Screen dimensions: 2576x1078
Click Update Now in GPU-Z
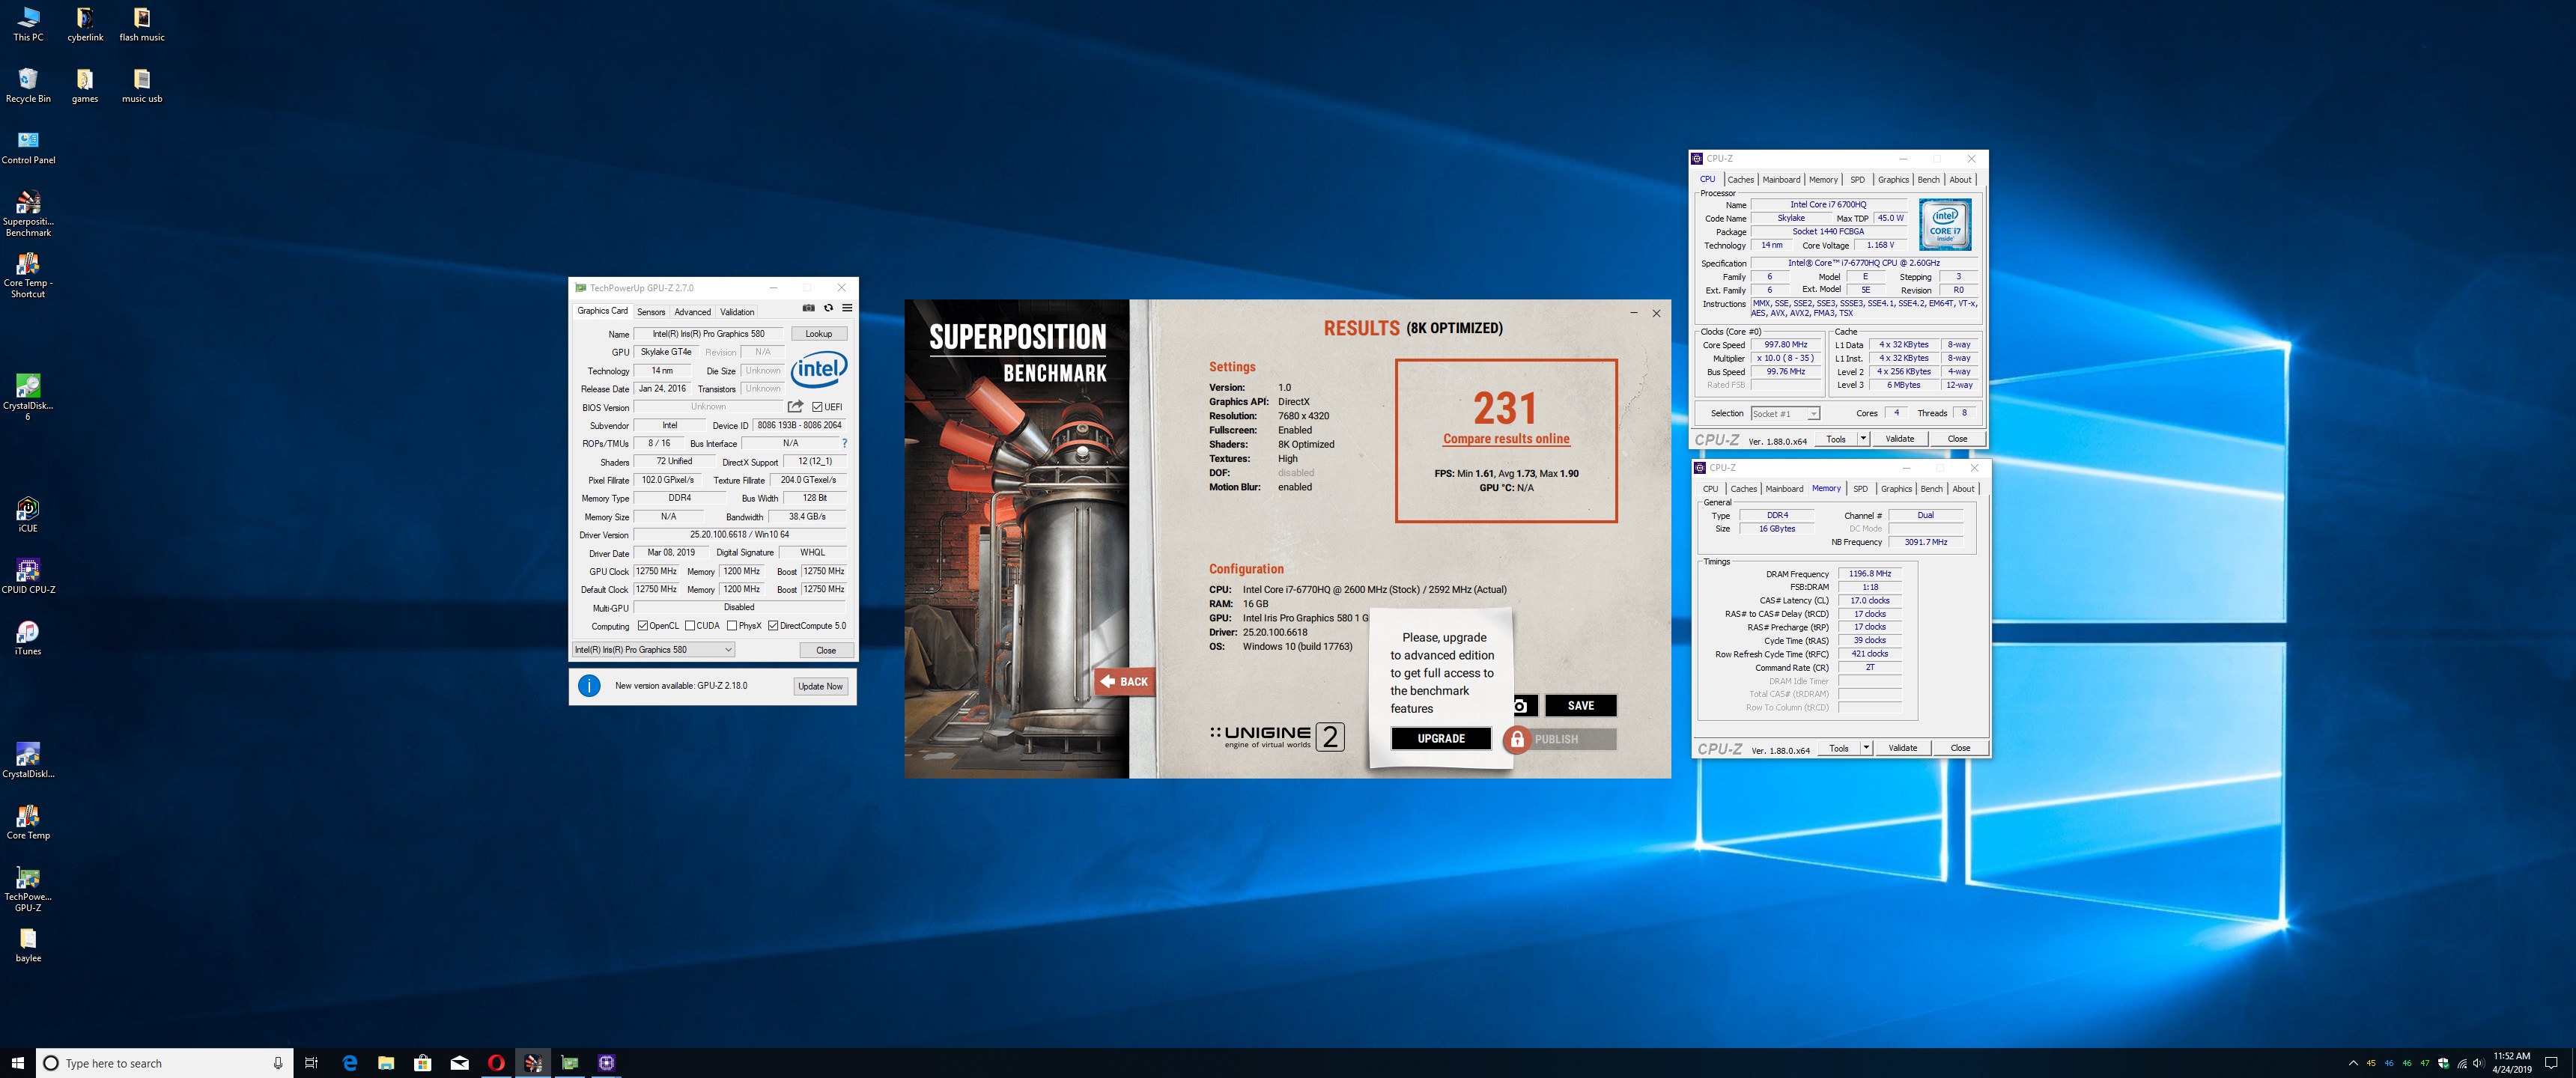click(x=820, y=686)
